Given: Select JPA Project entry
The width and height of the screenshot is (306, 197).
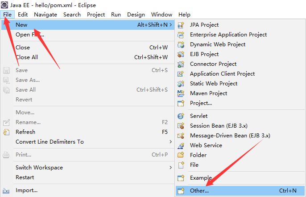Looking at the screenshot, I should (240, 25).
